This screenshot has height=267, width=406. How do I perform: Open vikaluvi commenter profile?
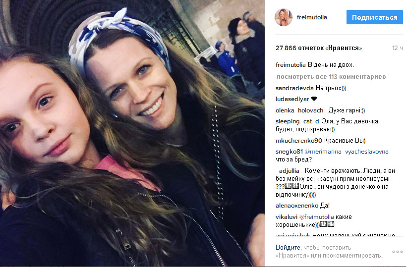click(x=287, y=217)
